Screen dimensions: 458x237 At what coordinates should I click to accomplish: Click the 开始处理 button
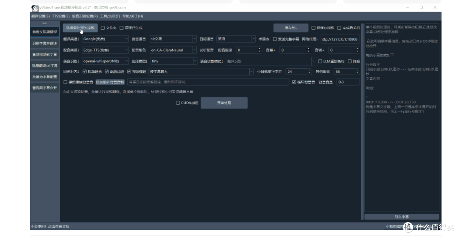point(224,103)
